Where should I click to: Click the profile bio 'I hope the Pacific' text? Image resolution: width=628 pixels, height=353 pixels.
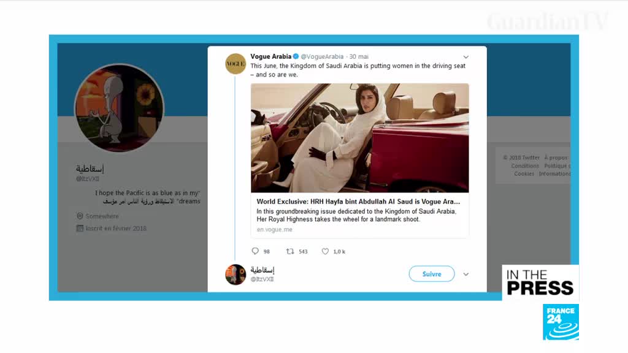pyautogui.click(x=147, y=197)
